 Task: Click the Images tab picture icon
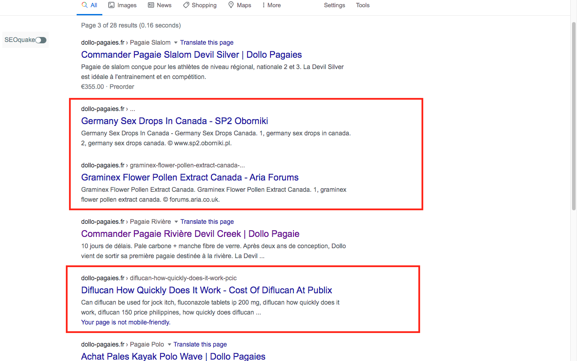111,5
